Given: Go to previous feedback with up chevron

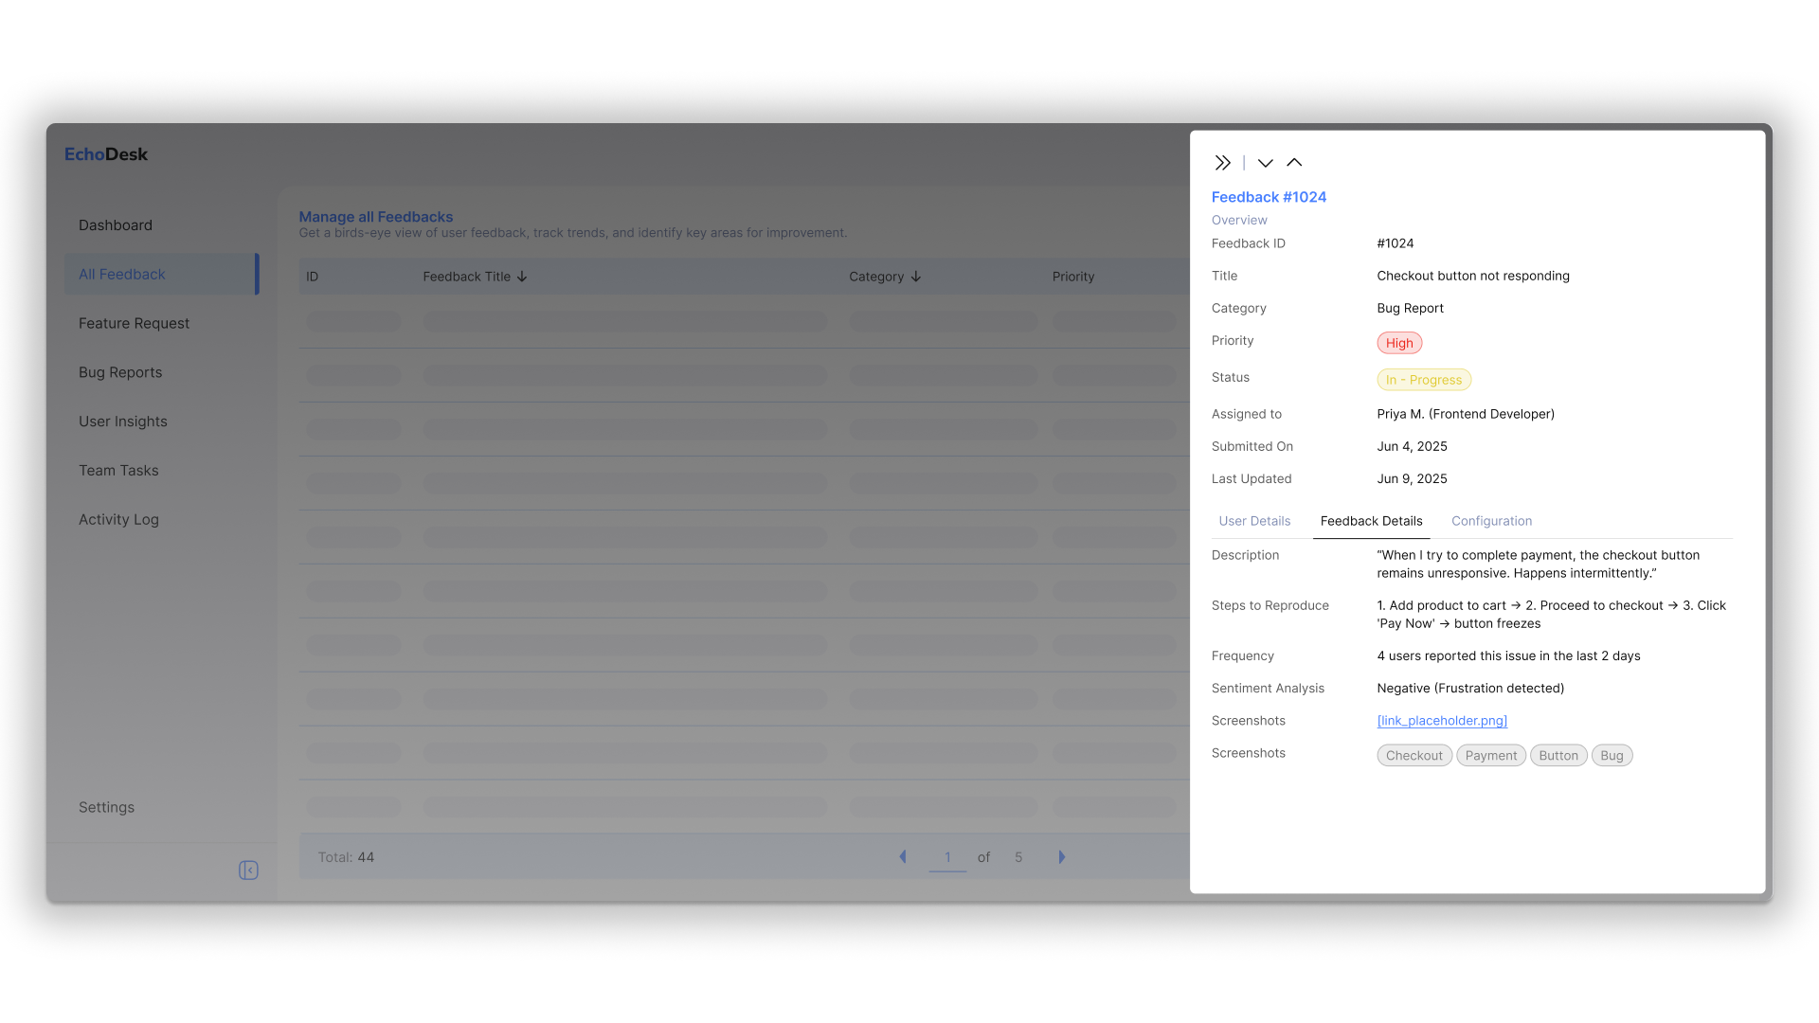Looking at the screenshot, I should click(1294, 163).
